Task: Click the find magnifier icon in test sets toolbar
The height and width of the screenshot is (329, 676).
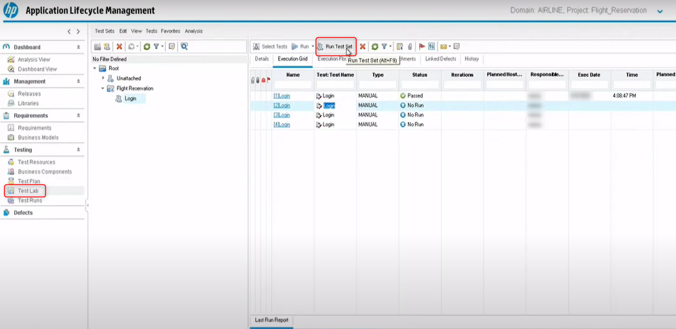Action: click(x=184, y=47)
